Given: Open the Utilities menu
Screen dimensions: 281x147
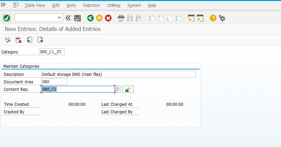Looking at the screenshot, I should [114, 5].
